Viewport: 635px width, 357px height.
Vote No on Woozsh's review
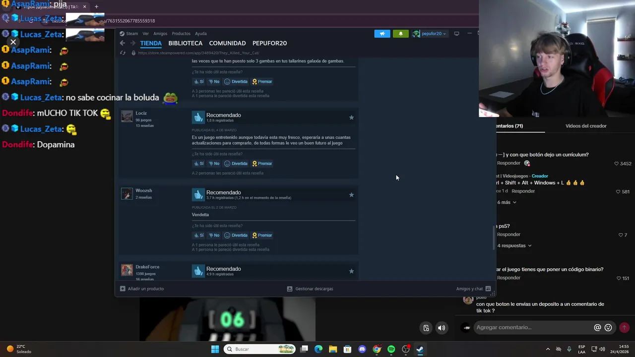(x=214, y=236)
